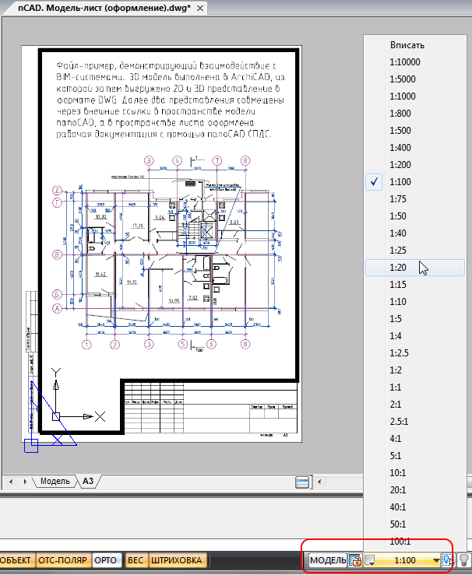Close the nCAD drawing document tab
This screenshot has height=575, width=472.
point(200,8)
